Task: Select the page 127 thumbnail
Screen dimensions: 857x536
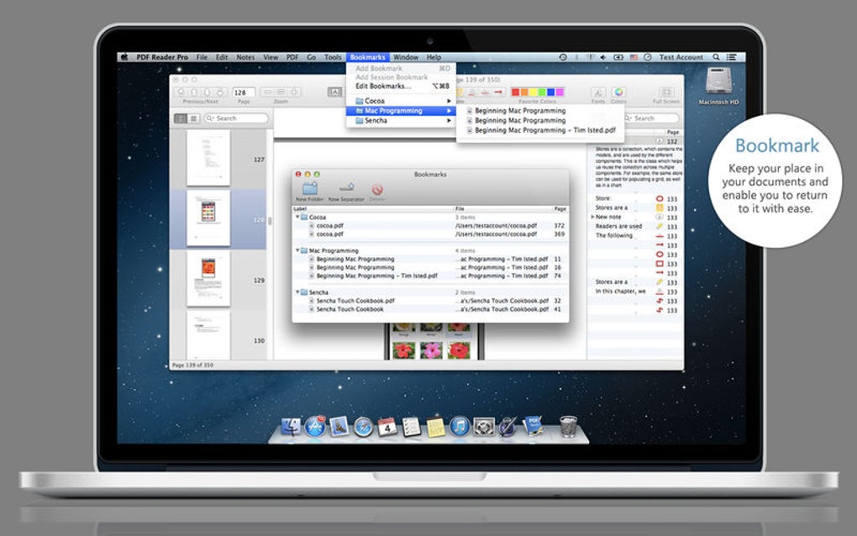Action: (x=208, y=158)
